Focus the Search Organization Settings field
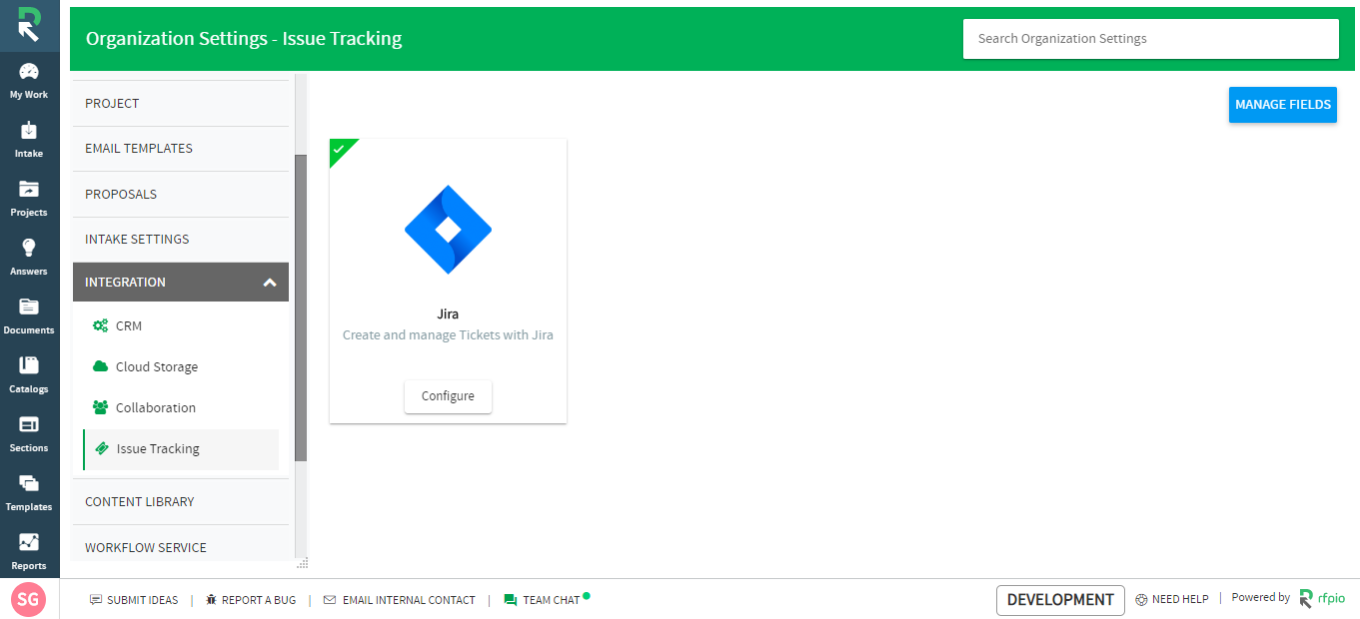1360x619 pixels. [1151, 39]
